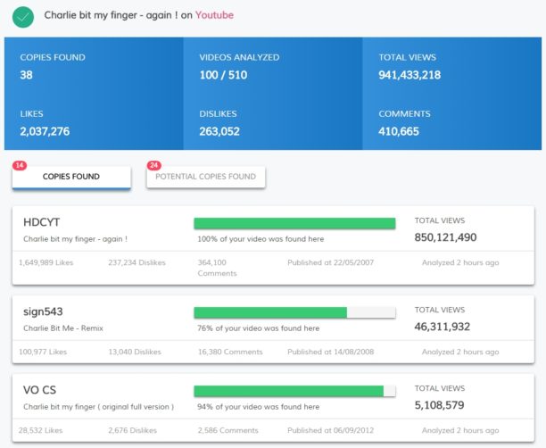Switch to the Copies Found tab
This screenshot has height=448, width=546.
point(71,177)
